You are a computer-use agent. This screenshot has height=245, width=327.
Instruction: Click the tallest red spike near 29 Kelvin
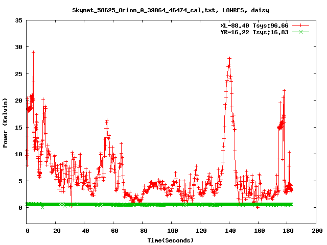(33, 52)
